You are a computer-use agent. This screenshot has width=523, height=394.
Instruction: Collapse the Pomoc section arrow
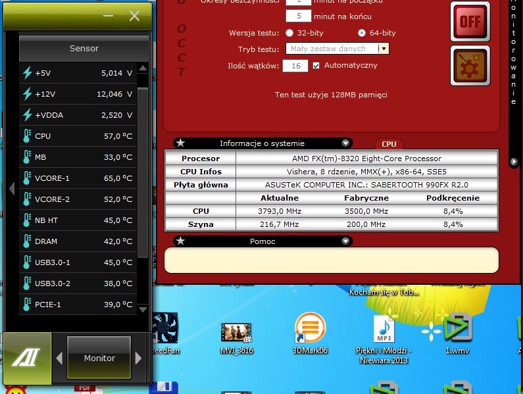[345, 241]
